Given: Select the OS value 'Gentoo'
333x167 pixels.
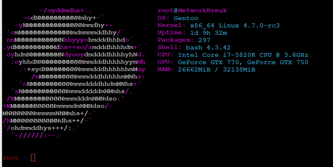Looking at the screenshot, I should [x=186, y=18].
